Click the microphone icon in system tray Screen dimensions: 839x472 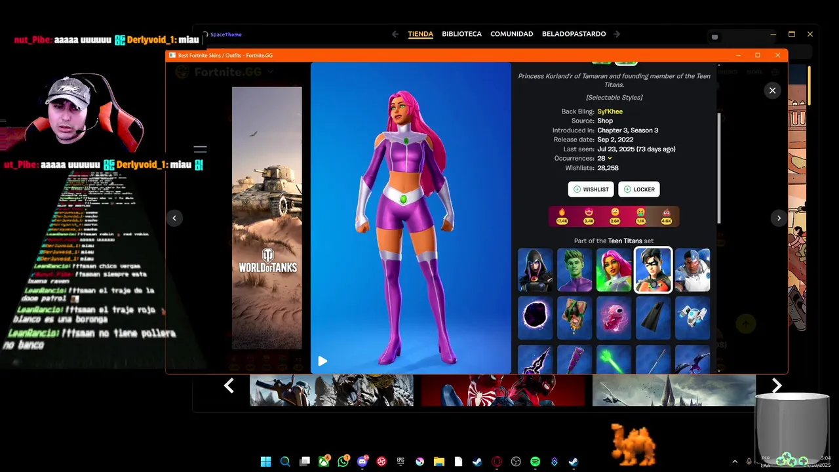point(749,462)
